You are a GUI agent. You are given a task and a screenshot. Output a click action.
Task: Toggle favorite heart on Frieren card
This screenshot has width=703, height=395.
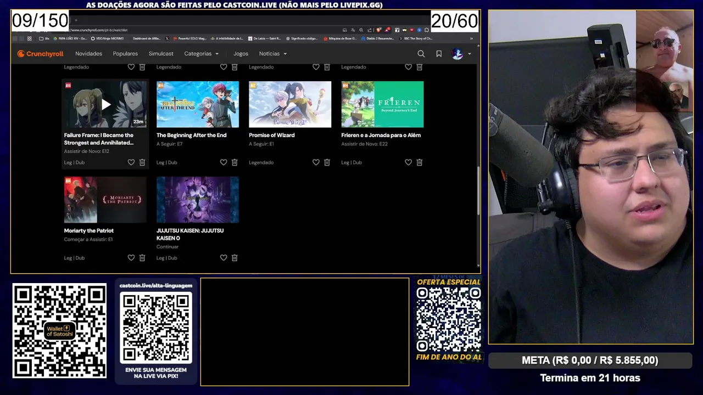point(408,162)
